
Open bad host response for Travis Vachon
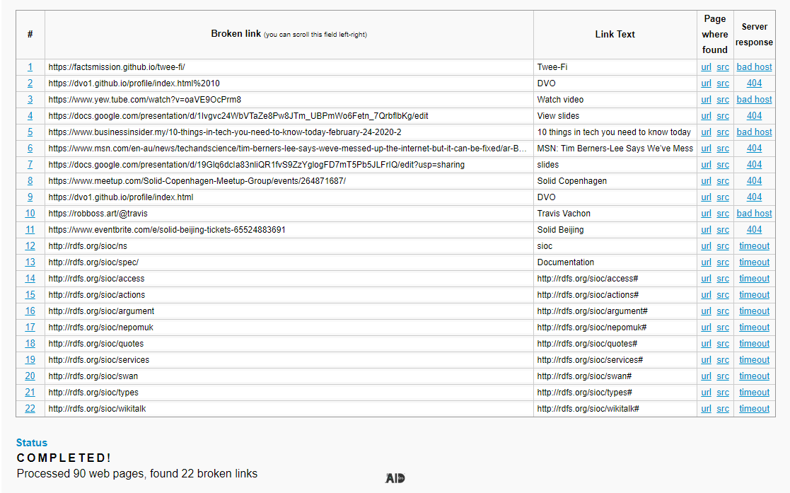pyautogui.click(x=754, y=213)
